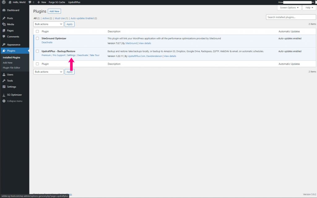
Task: Open Plugin File Editor submenu item
Action: coord(11,68)
